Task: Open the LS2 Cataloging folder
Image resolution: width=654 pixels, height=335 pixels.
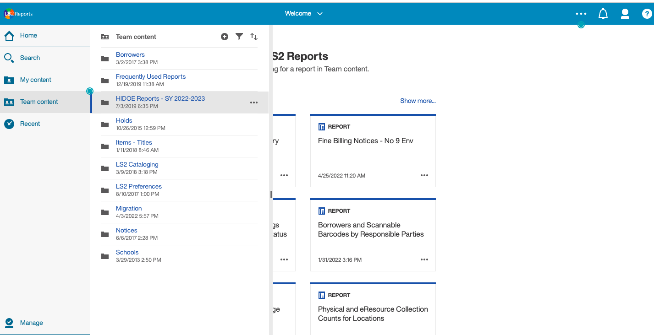Action: pyautogui.click(x=137, y=164)
